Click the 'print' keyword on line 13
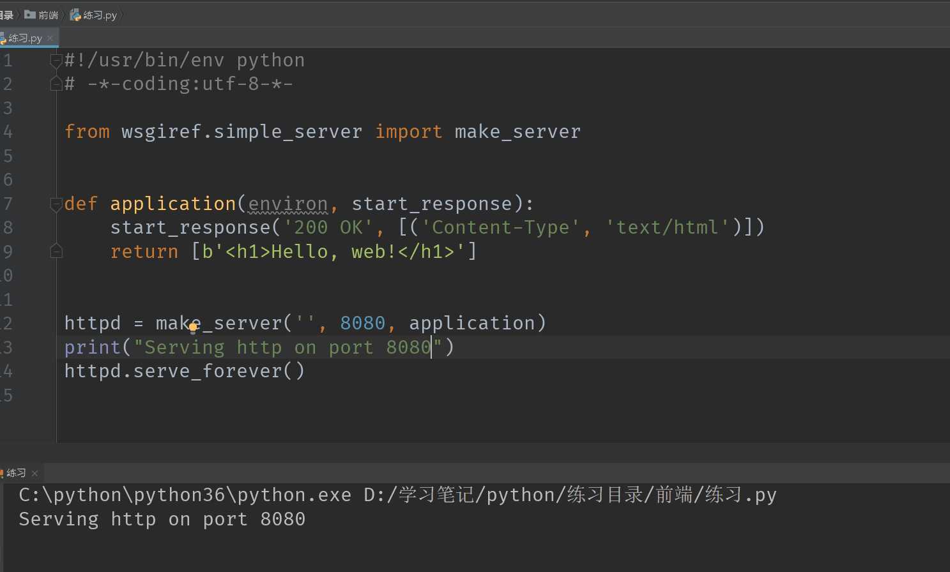The height and width of the screenshot is (572, 950). point(93,347)
